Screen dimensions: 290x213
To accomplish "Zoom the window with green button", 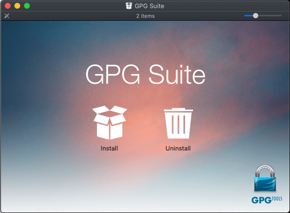I will (x=27, y=6).
